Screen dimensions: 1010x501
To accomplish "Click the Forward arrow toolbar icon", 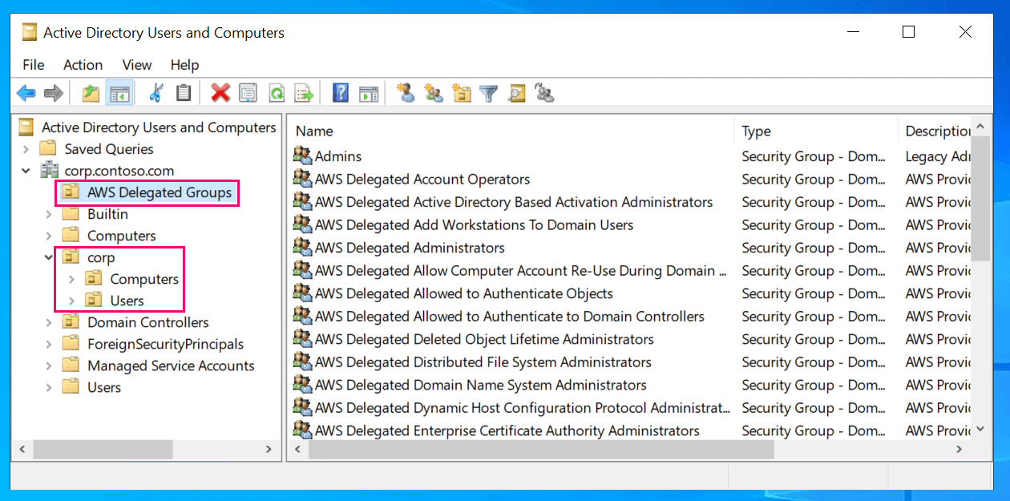I will [x=54, y=94].
